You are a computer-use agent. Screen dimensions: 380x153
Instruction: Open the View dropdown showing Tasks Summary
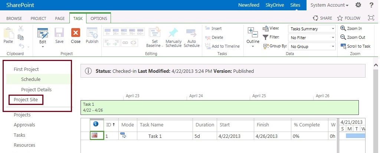[x=312, y=29]
